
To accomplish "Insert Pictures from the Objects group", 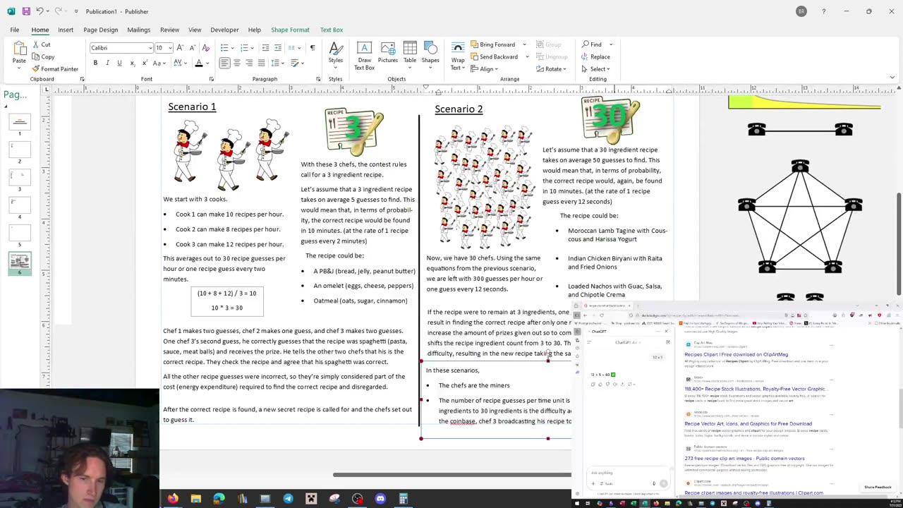I will coord(387,52).
